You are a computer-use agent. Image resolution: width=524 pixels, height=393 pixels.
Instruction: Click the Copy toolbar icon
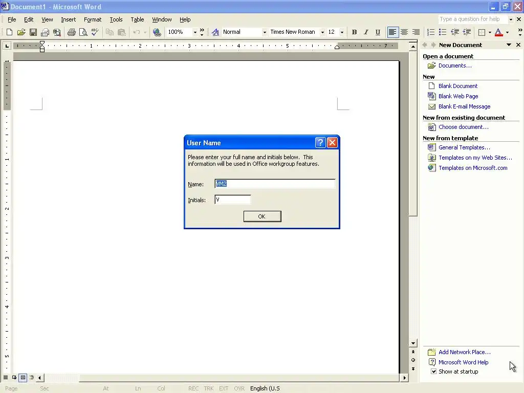[110, 32]
